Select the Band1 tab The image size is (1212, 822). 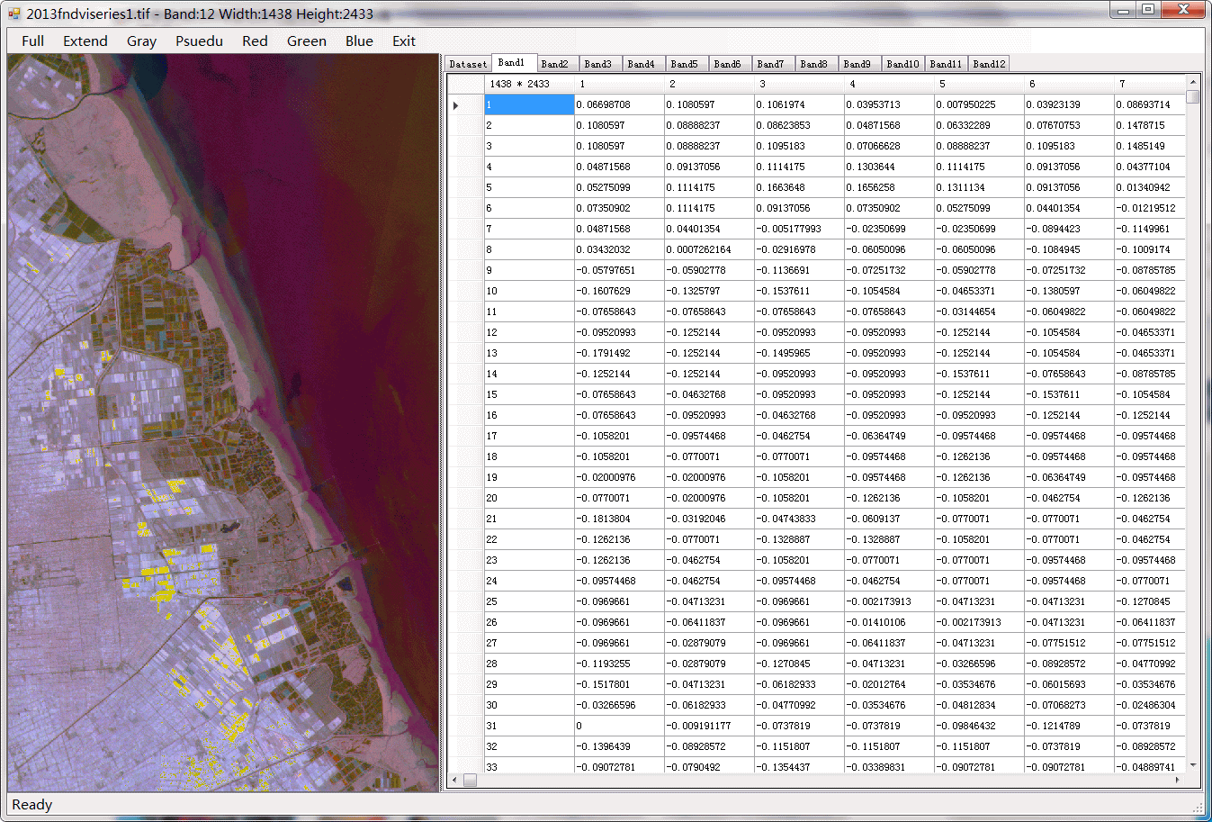(x=513, y=62)
